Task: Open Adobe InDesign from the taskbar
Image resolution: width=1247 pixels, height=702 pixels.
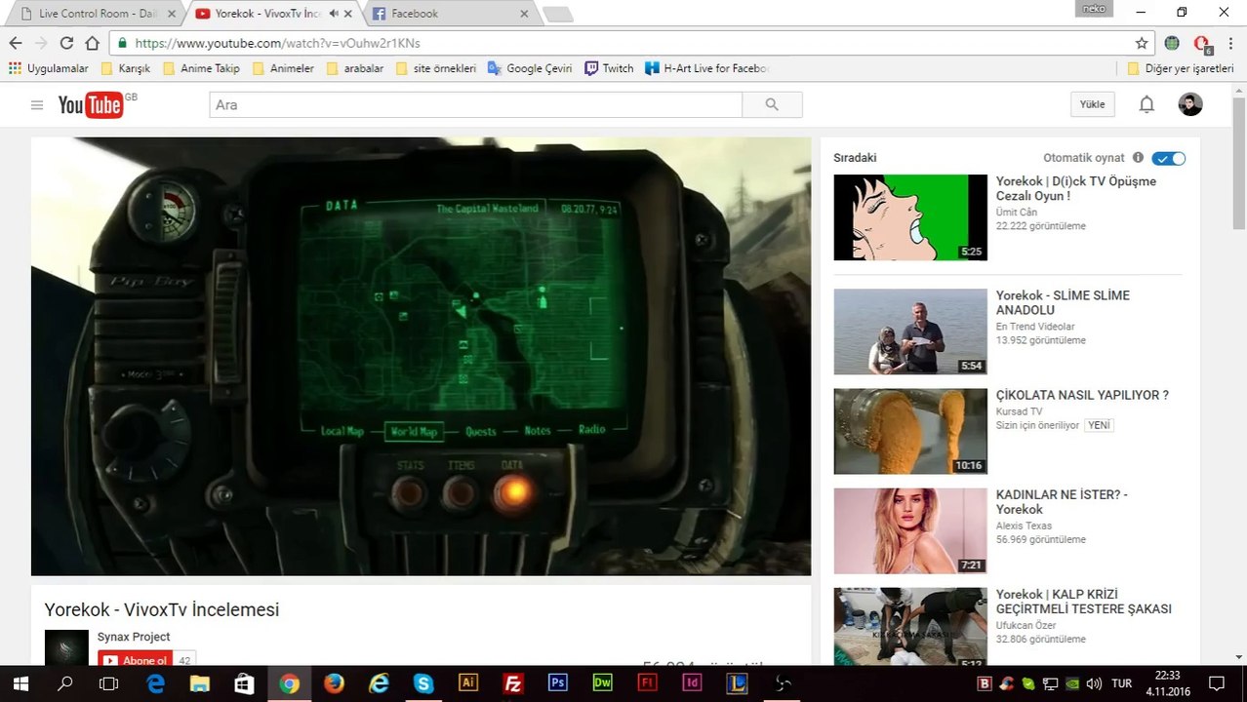Action: 693,683
